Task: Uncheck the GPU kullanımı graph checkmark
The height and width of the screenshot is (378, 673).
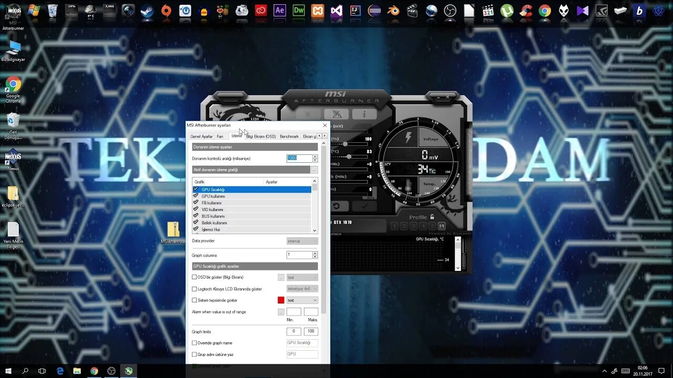Action: (x=196, y=196)
